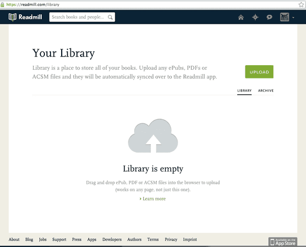This screenshot has height=247, width=306.
Task: Open the Blog footer link
Action: click(29, 239)
